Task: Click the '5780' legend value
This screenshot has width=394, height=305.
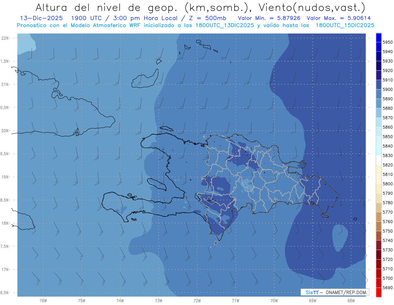Action: (388, 203)
